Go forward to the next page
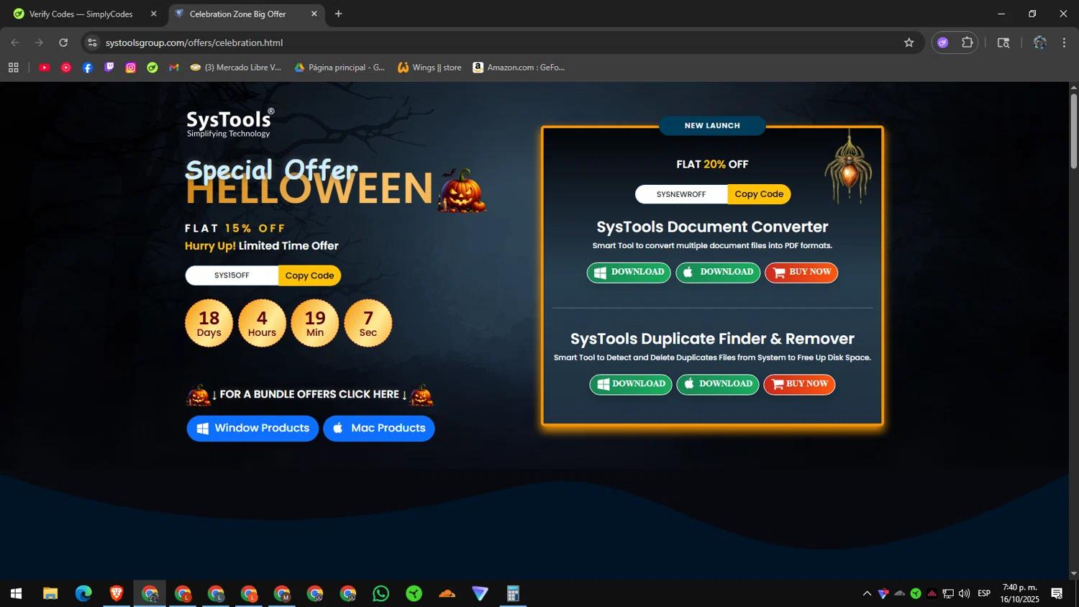 (39, 42)
